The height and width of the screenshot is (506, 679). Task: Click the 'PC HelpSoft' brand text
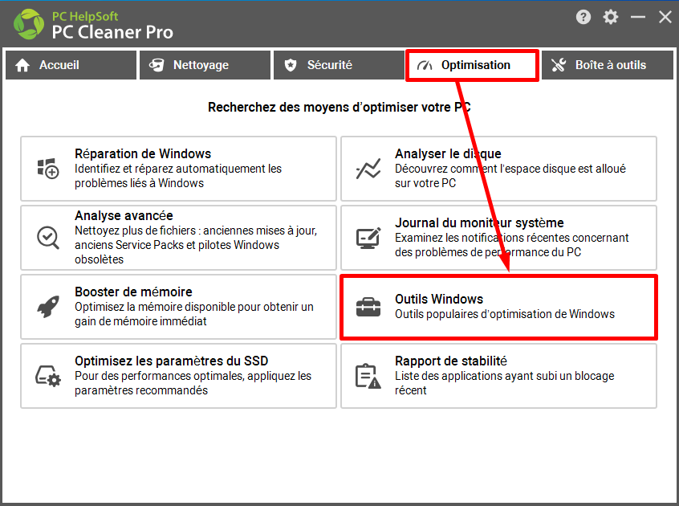[85, 16]
